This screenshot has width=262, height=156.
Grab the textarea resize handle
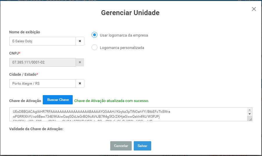click(x=250, y=119)
